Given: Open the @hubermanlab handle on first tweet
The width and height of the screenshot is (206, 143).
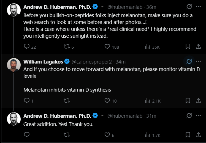Looking at the screenshot, I should click(123, 6).
